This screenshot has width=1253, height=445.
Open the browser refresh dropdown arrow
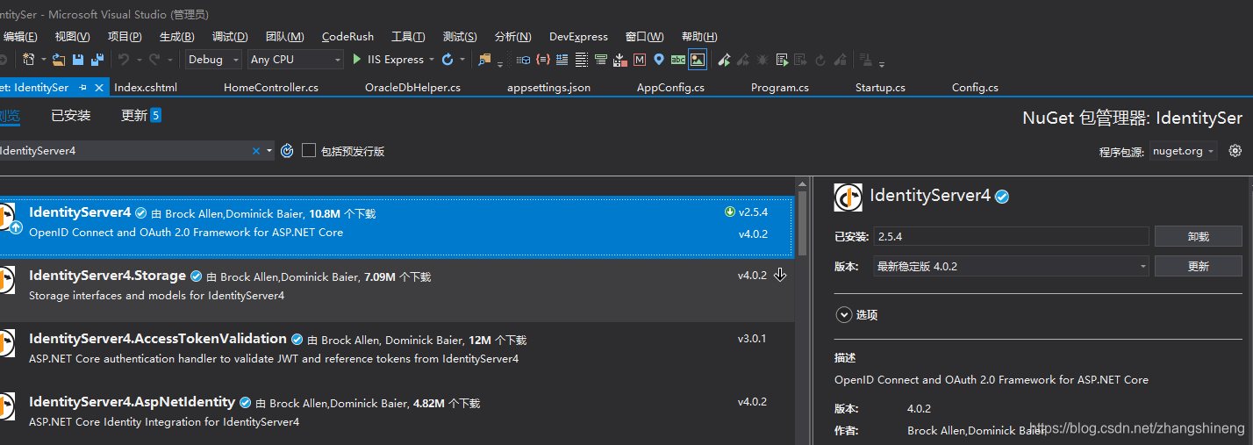pos(462,60)
